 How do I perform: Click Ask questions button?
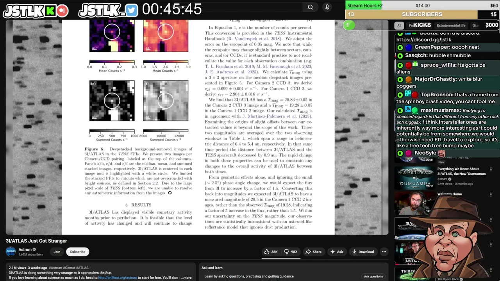373,276
